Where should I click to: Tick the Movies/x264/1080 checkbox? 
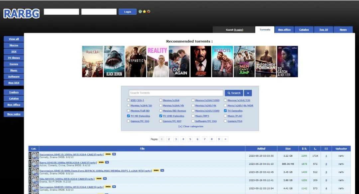click(x=193, y=100)
